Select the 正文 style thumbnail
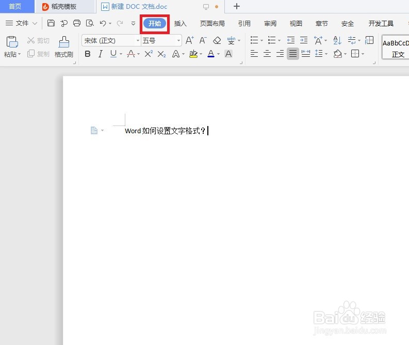This screenshot has width=409, height=345. pyautogui.click(x=396, y=48)
